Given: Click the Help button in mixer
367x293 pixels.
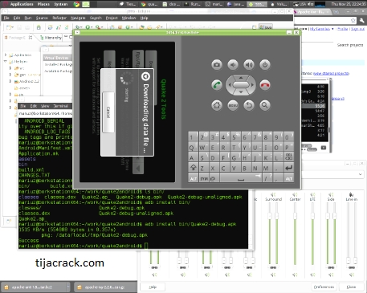Looking at the screenshot, I should (153, 287).
